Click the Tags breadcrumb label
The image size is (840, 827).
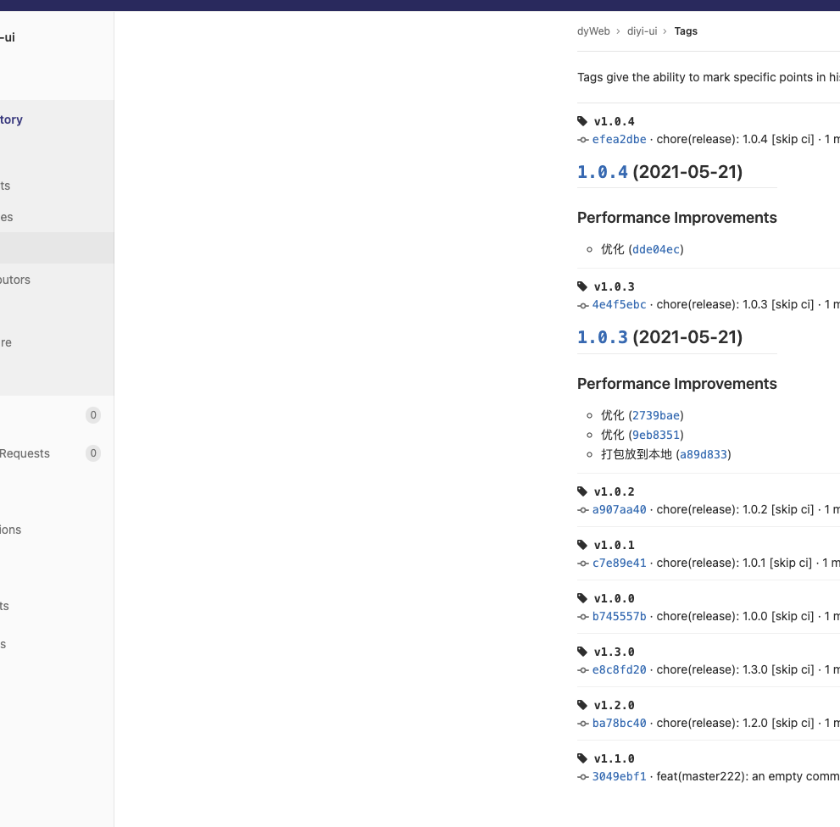point(686,31)
